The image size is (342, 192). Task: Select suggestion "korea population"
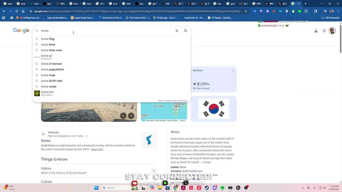(x=112, y=69)
